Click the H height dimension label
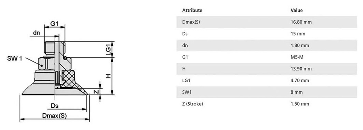The width and height of the screenshot is (363, 130). 108,76
